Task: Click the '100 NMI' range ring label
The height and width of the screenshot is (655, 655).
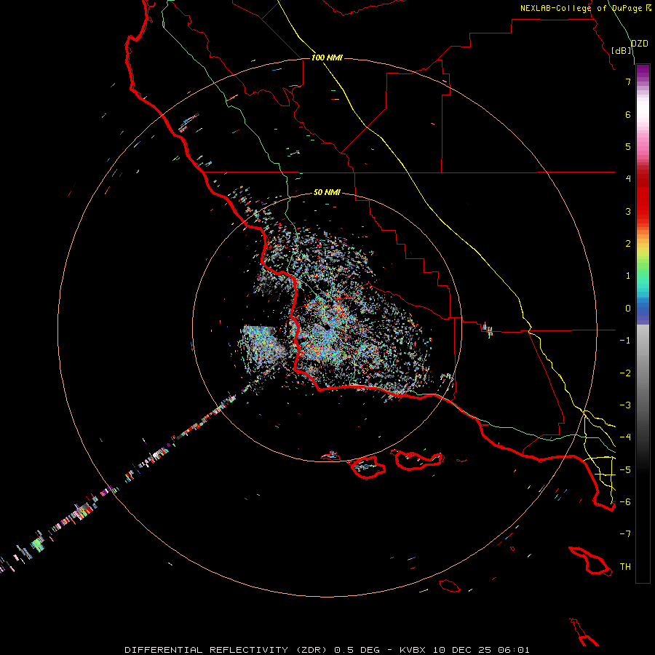Action: point(327,57)
